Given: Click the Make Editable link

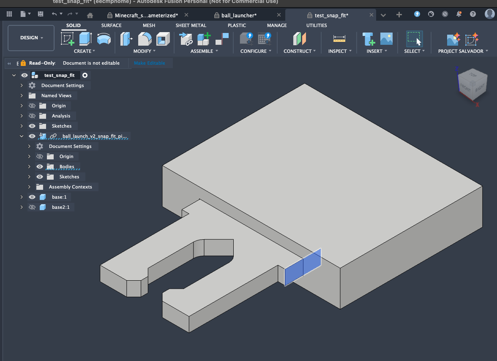Looking at the screenshot, I should pos(149,63).
